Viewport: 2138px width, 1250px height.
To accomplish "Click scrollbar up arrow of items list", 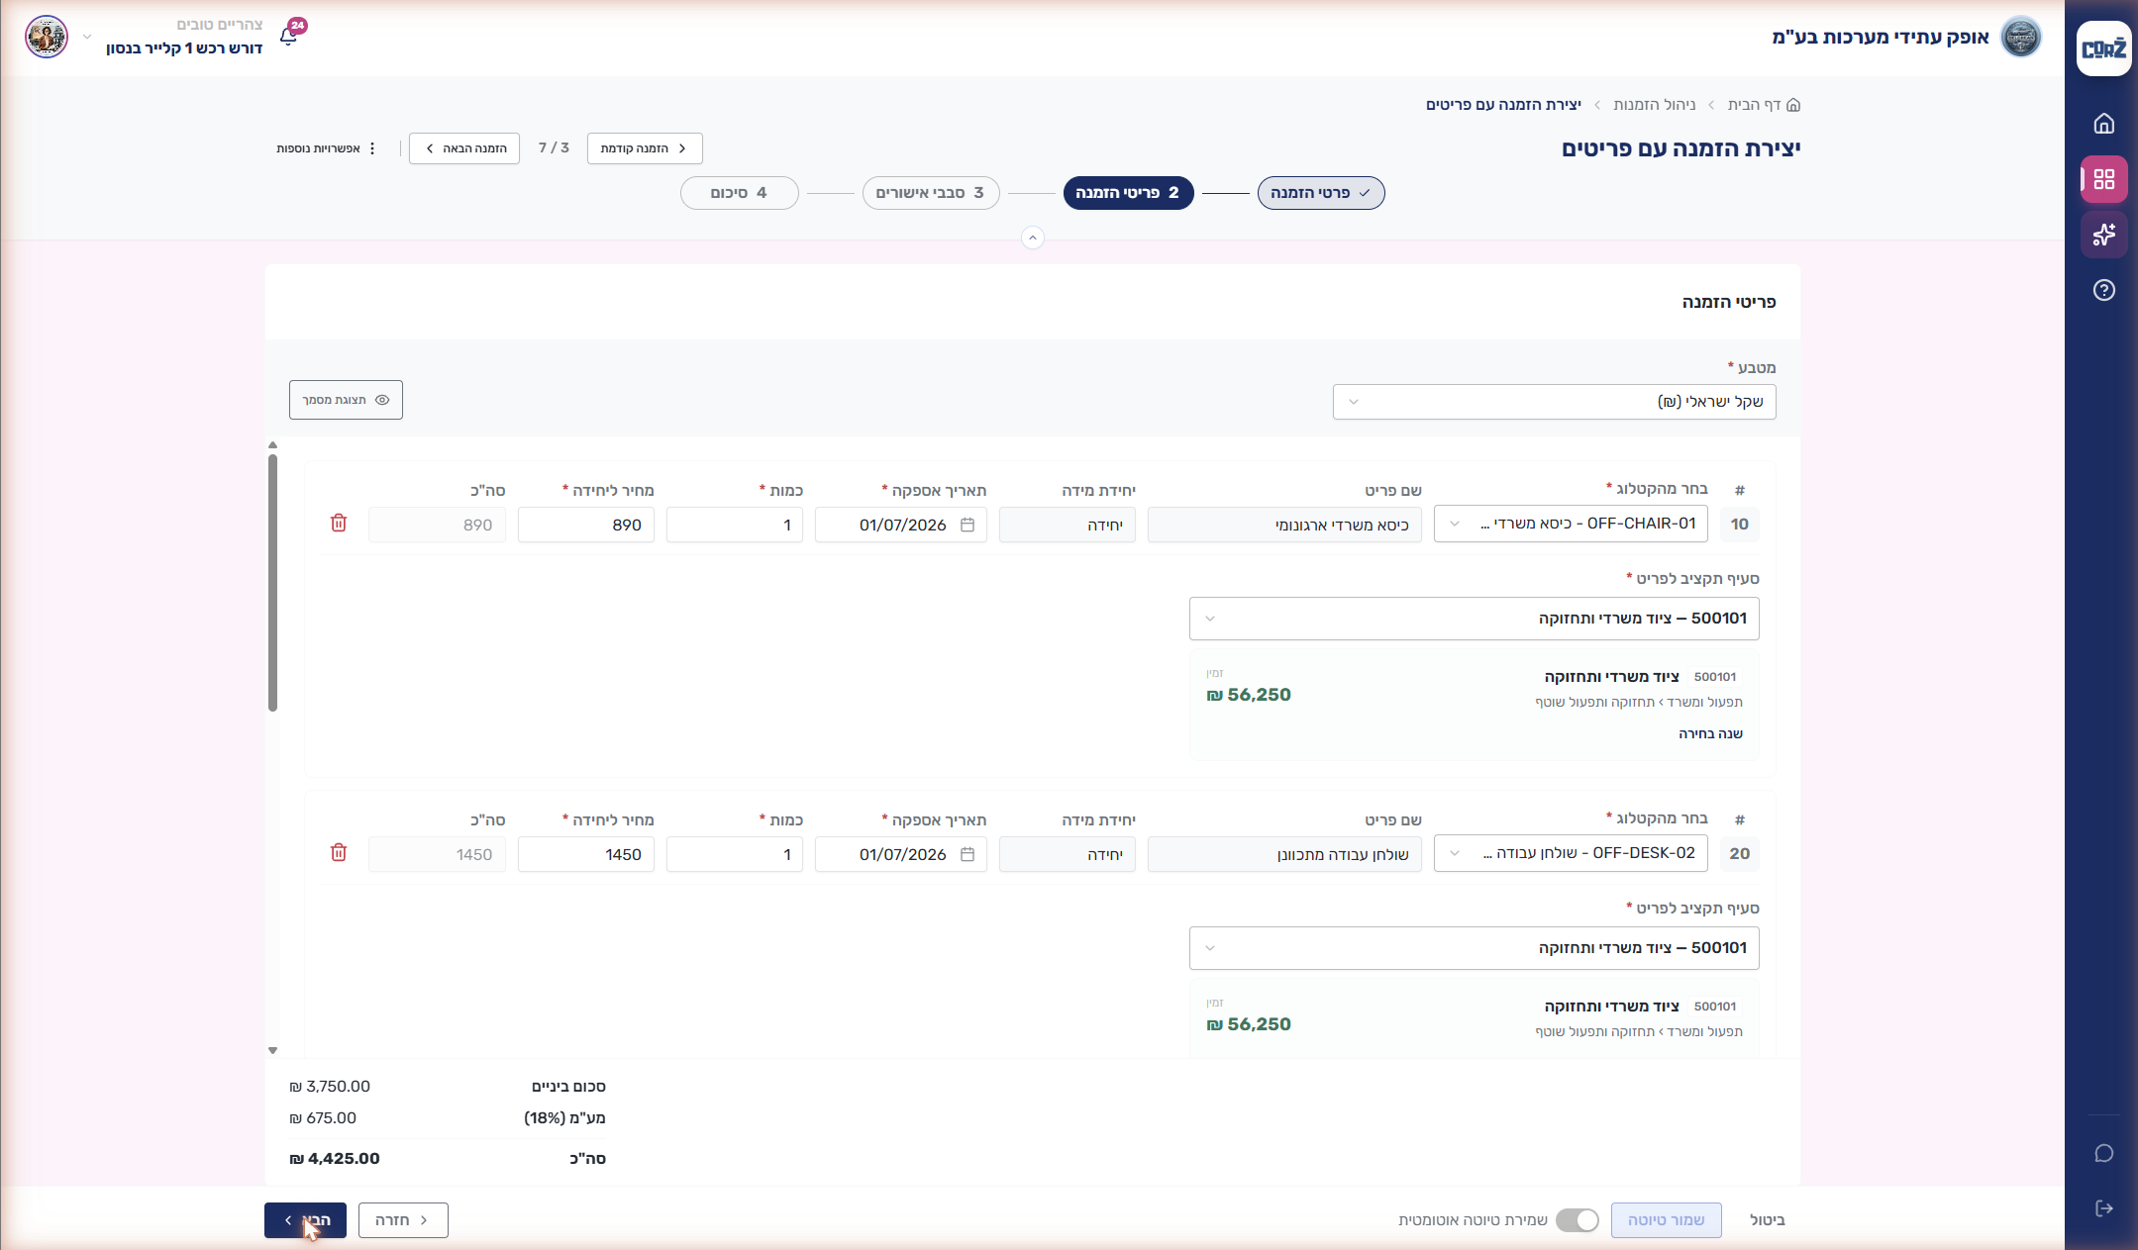I will [272, 445].
